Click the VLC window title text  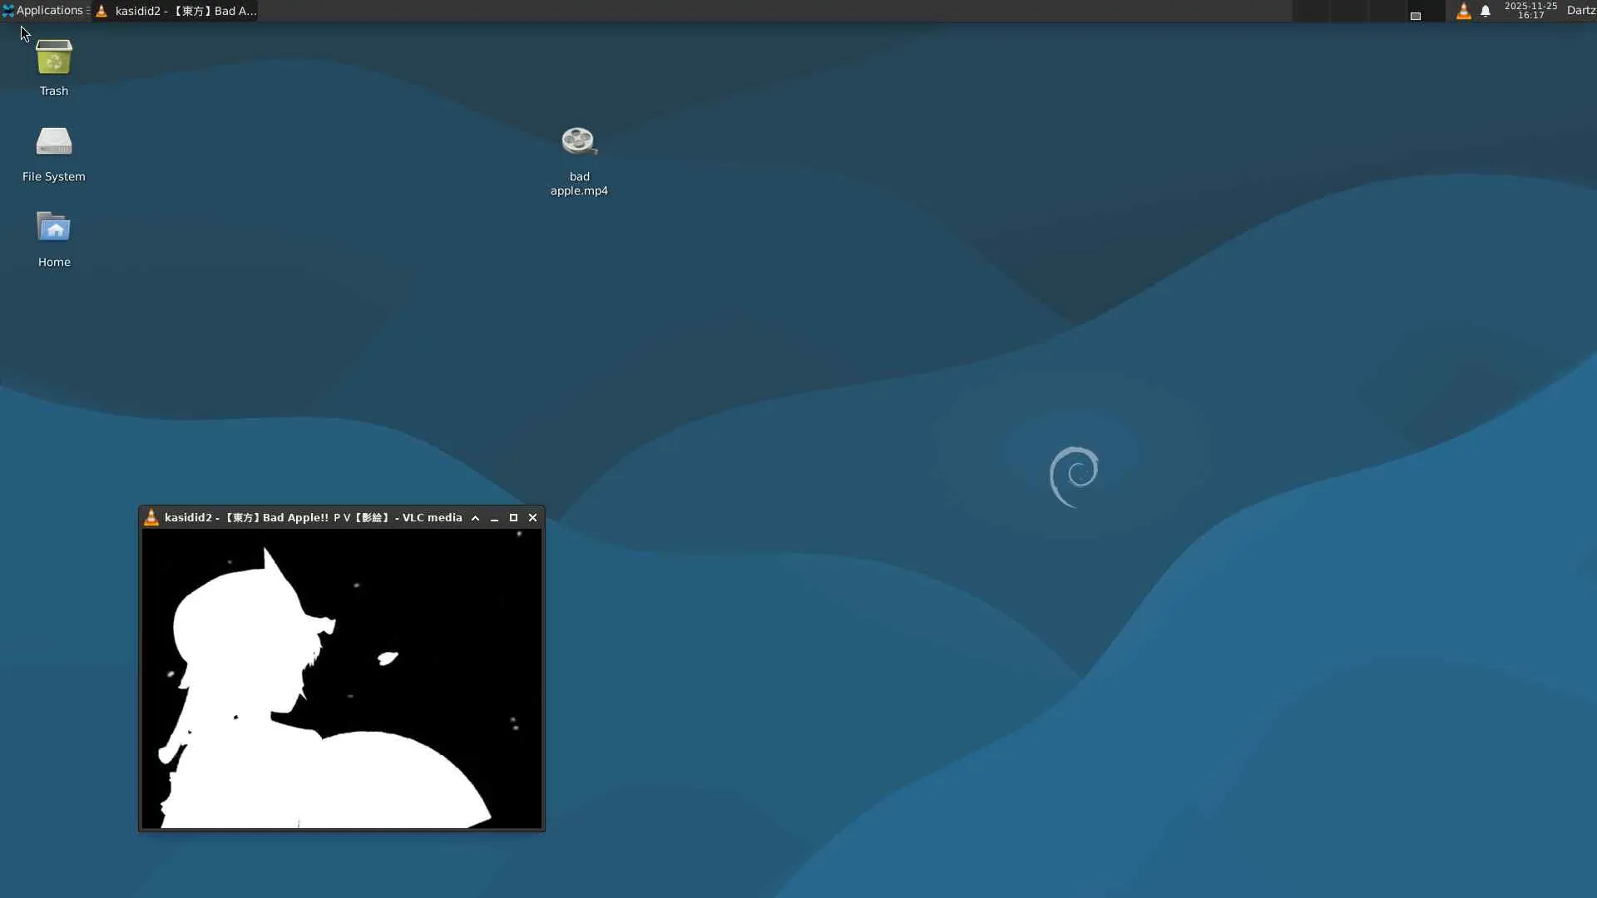[x=313, y=517]
